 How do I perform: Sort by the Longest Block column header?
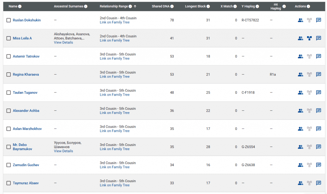click(195, 6)
